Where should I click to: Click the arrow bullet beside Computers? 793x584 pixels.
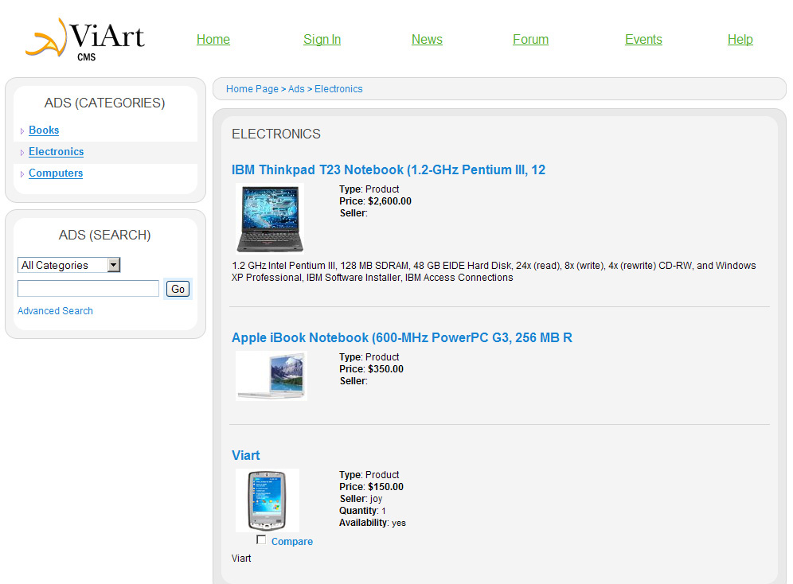pyautogui.click(x=21, y=174)
